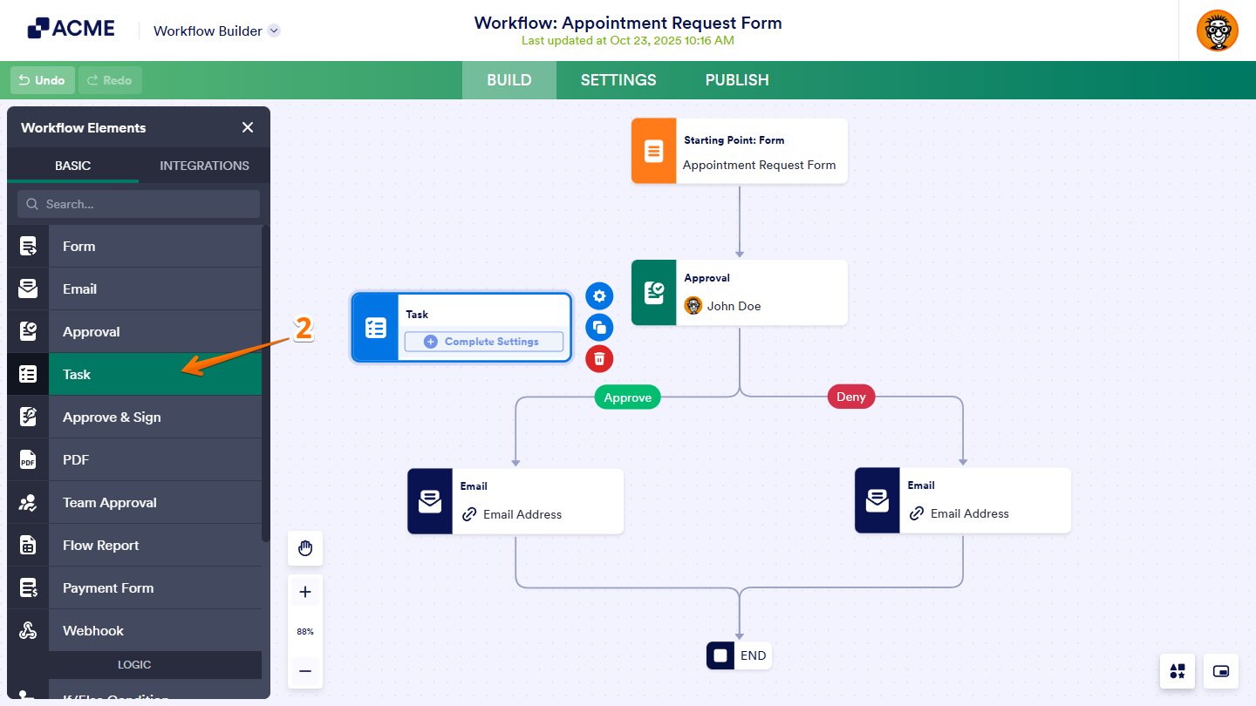The image size is (1256, 706).
Task: Delete the Task node with trash icon
Action: tap(599, 358)
